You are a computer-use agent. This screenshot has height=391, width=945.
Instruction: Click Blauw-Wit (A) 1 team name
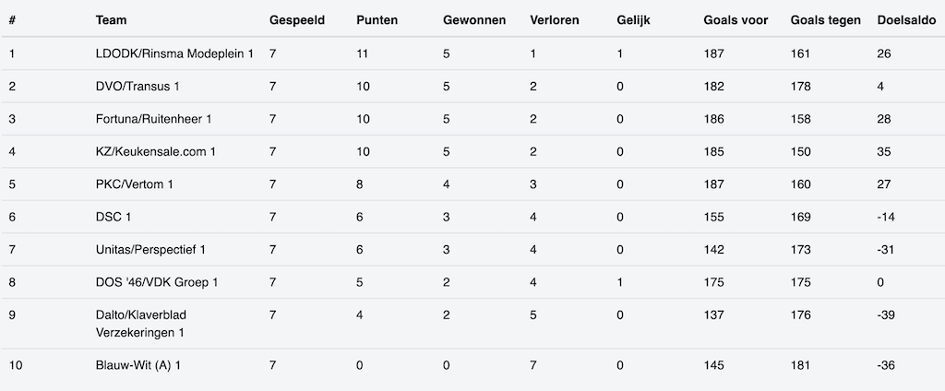(x=138, y=366)
